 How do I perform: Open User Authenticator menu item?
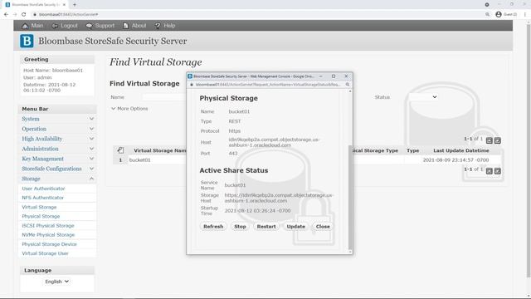43,189
